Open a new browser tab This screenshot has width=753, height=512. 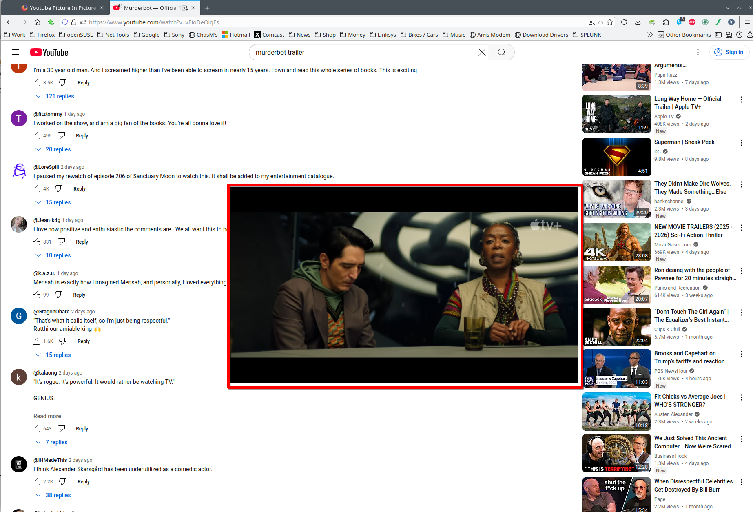pos(207,8)
